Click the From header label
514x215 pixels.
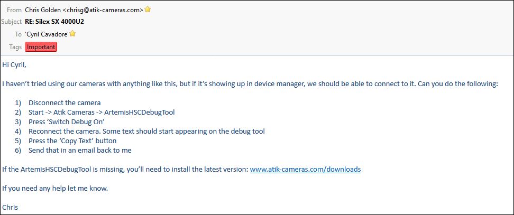14,10
